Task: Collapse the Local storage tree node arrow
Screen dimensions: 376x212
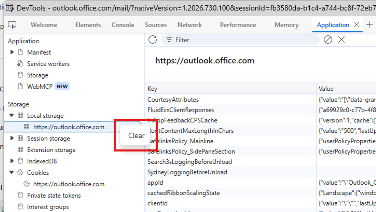Action: coord(12,115)
